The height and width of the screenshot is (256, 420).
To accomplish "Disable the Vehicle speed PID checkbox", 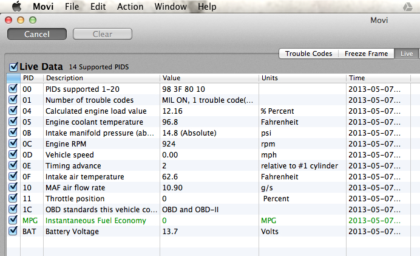I will click(13, 155).
